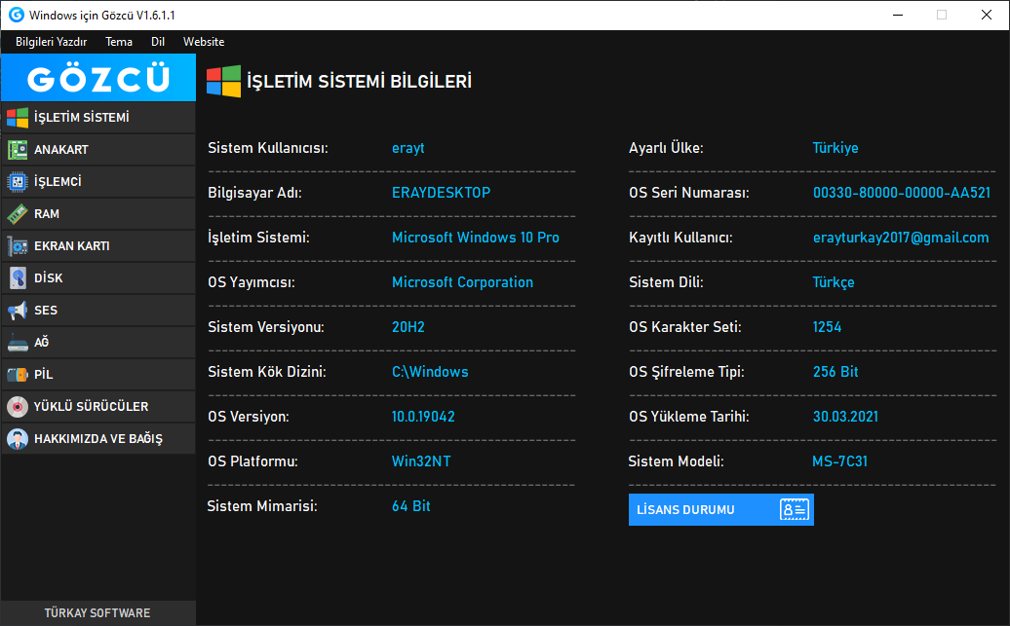Click the battery icon beside PİL
The width and height of the screenshot is (1010, 626).
pos(18,375)
